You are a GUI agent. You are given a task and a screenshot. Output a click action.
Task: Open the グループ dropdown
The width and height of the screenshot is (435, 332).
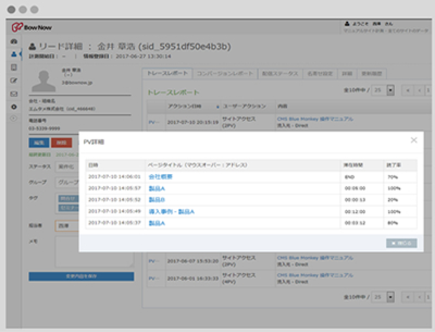67,182
